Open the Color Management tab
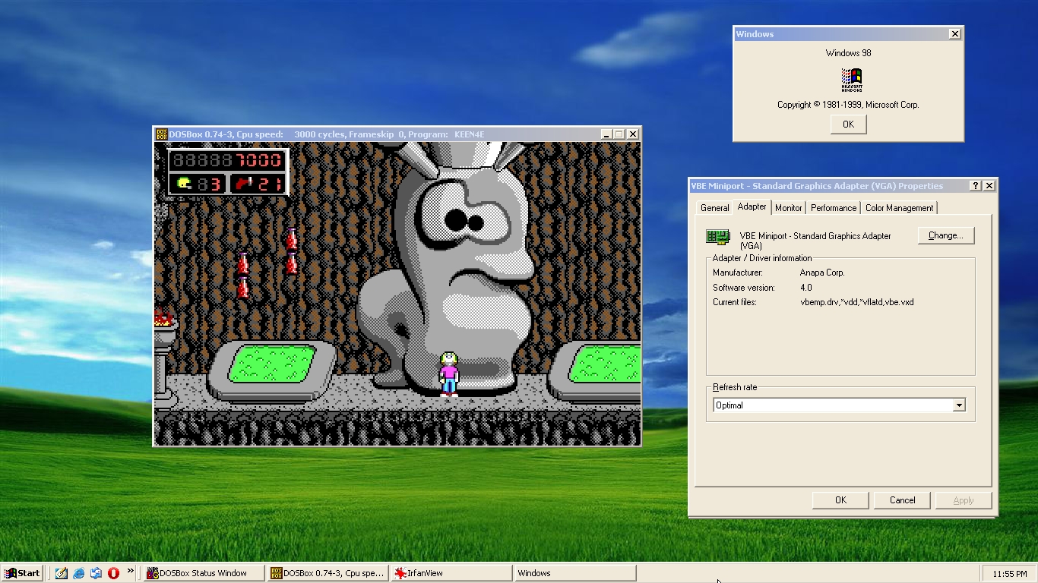This screenshot has height=583, width=1038. coord(899,208)
